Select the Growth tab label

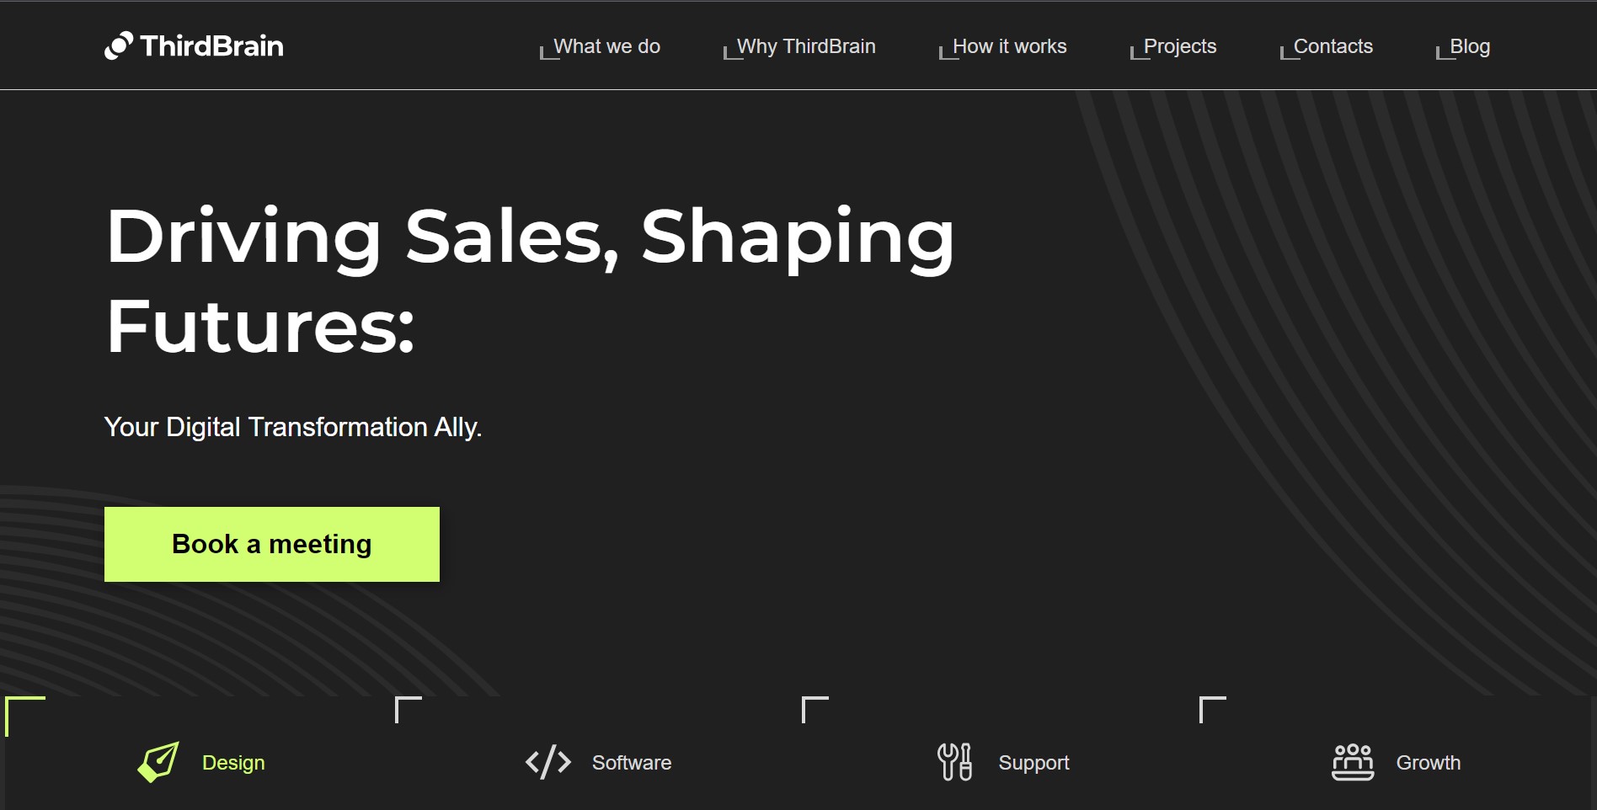1428,763
